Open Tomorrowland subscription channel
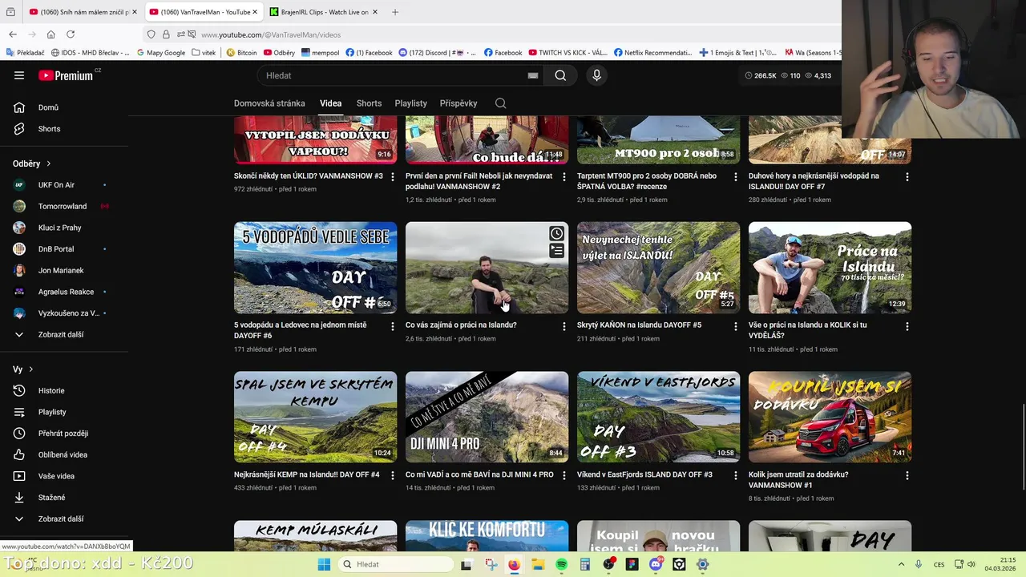 [64, 206]
